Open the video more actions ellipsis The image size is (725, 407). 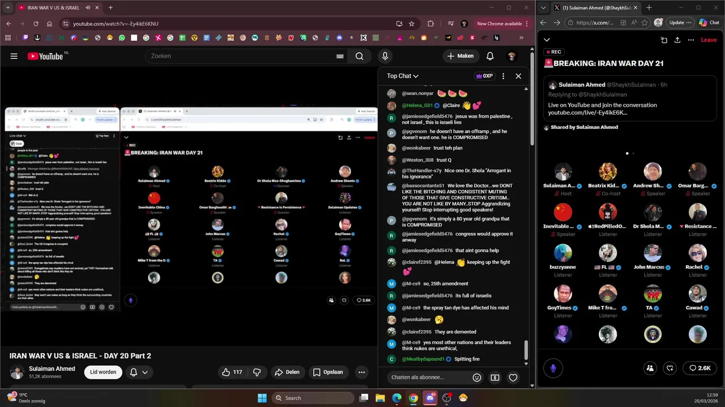tap(361, 372)
